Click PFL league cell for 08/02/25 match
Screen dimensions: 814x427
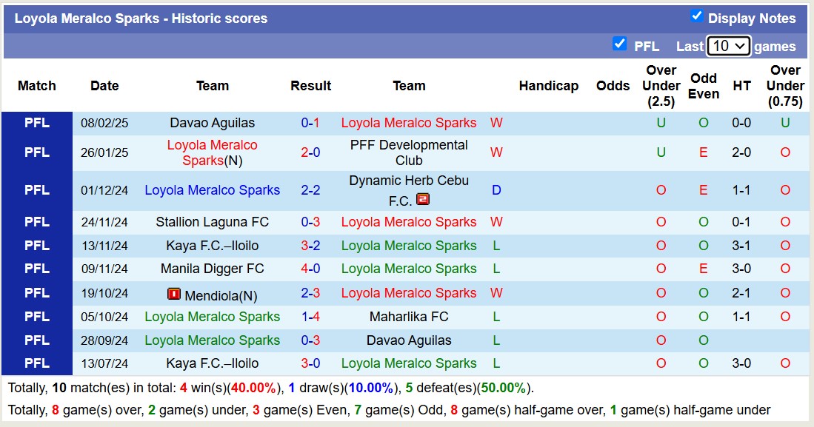pyautogui.click(x=37, y=123)
